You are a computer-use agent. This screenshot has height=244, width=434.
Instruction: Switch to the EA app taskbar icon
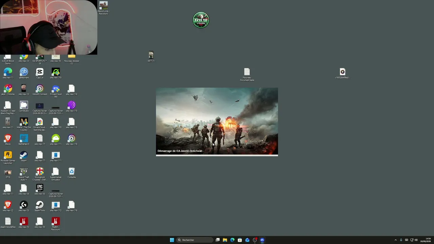(262, 240)
